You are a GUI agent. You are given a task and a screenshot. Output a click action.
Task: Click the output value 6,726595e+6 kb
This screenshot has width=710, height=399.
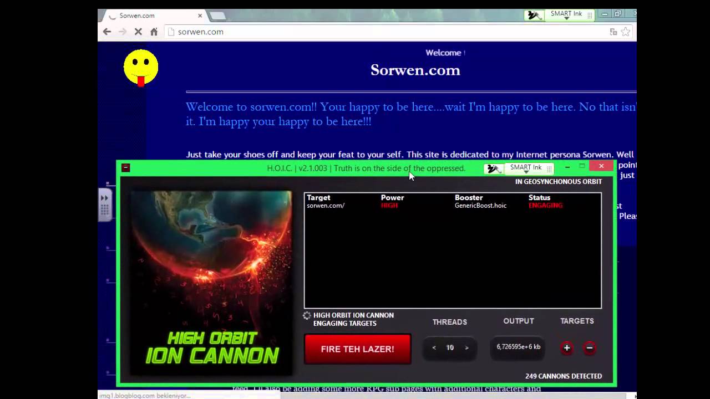coord(518,347)
